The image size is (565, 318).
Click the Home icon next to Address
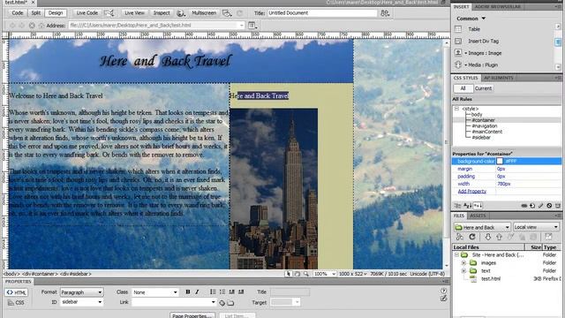41,26
